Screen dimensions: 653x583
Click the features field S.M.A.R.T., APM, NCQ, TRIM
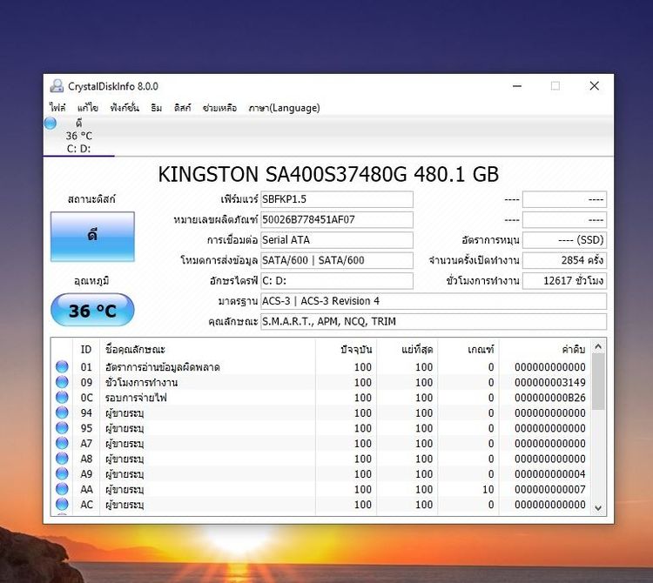[x=434, y=322]
